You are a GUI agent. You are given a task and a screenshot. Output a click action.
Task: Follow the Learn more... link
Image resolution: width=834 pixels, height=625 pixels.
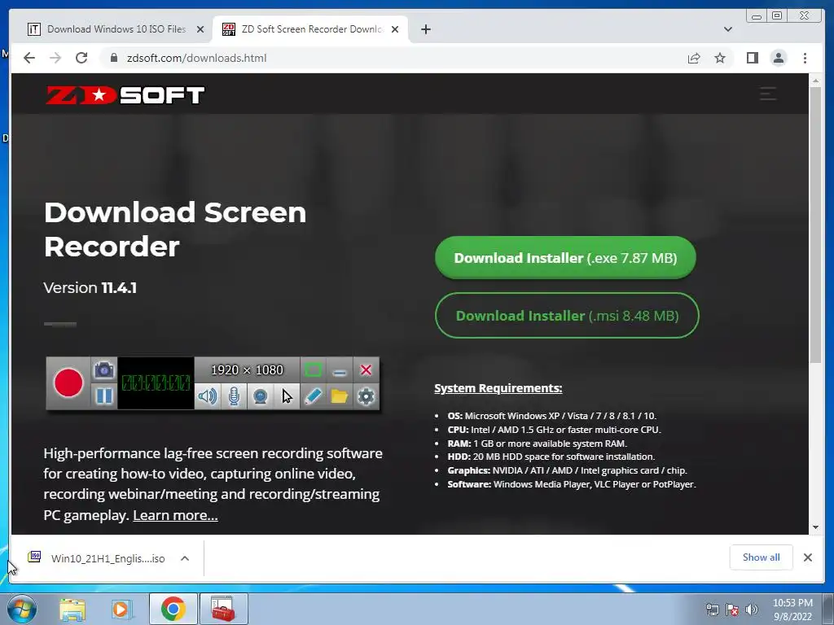(x=175, y=515)
